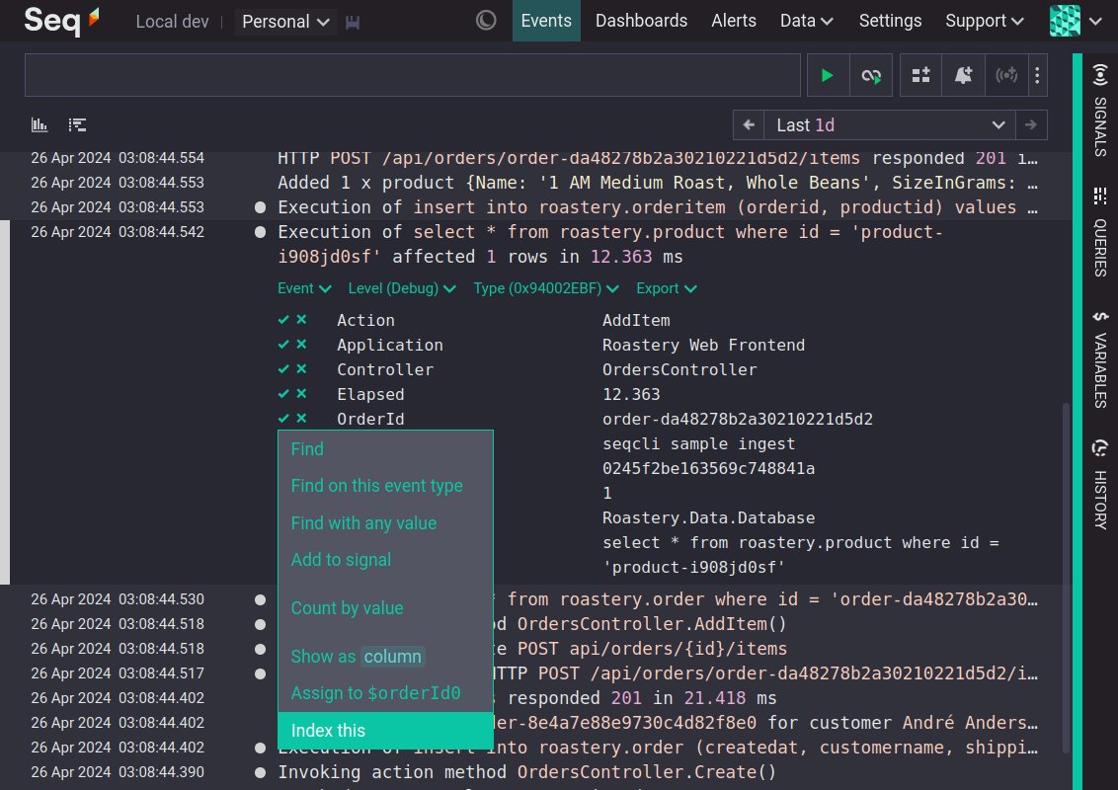Click the Local dev instance label
The image size is (1118, 790).
coord(172,22)
